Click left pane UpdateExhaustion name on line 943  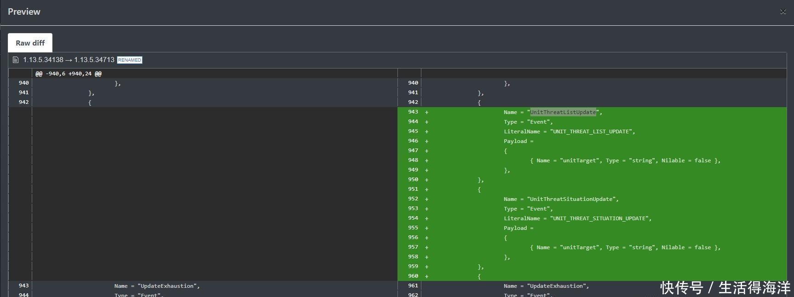coord(157,286)
